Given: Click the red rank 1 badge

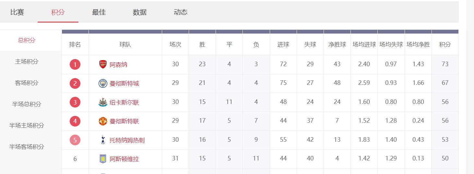Looking at the screenshot, I should tap(75, 65).
